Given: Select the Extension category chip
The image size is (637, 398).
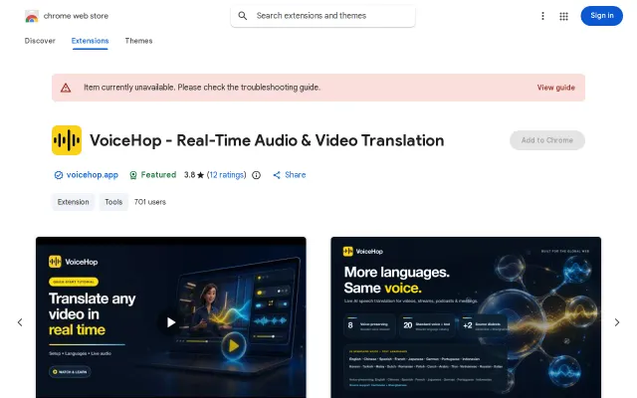Looking at the screenshot, I should click(73, 202).
